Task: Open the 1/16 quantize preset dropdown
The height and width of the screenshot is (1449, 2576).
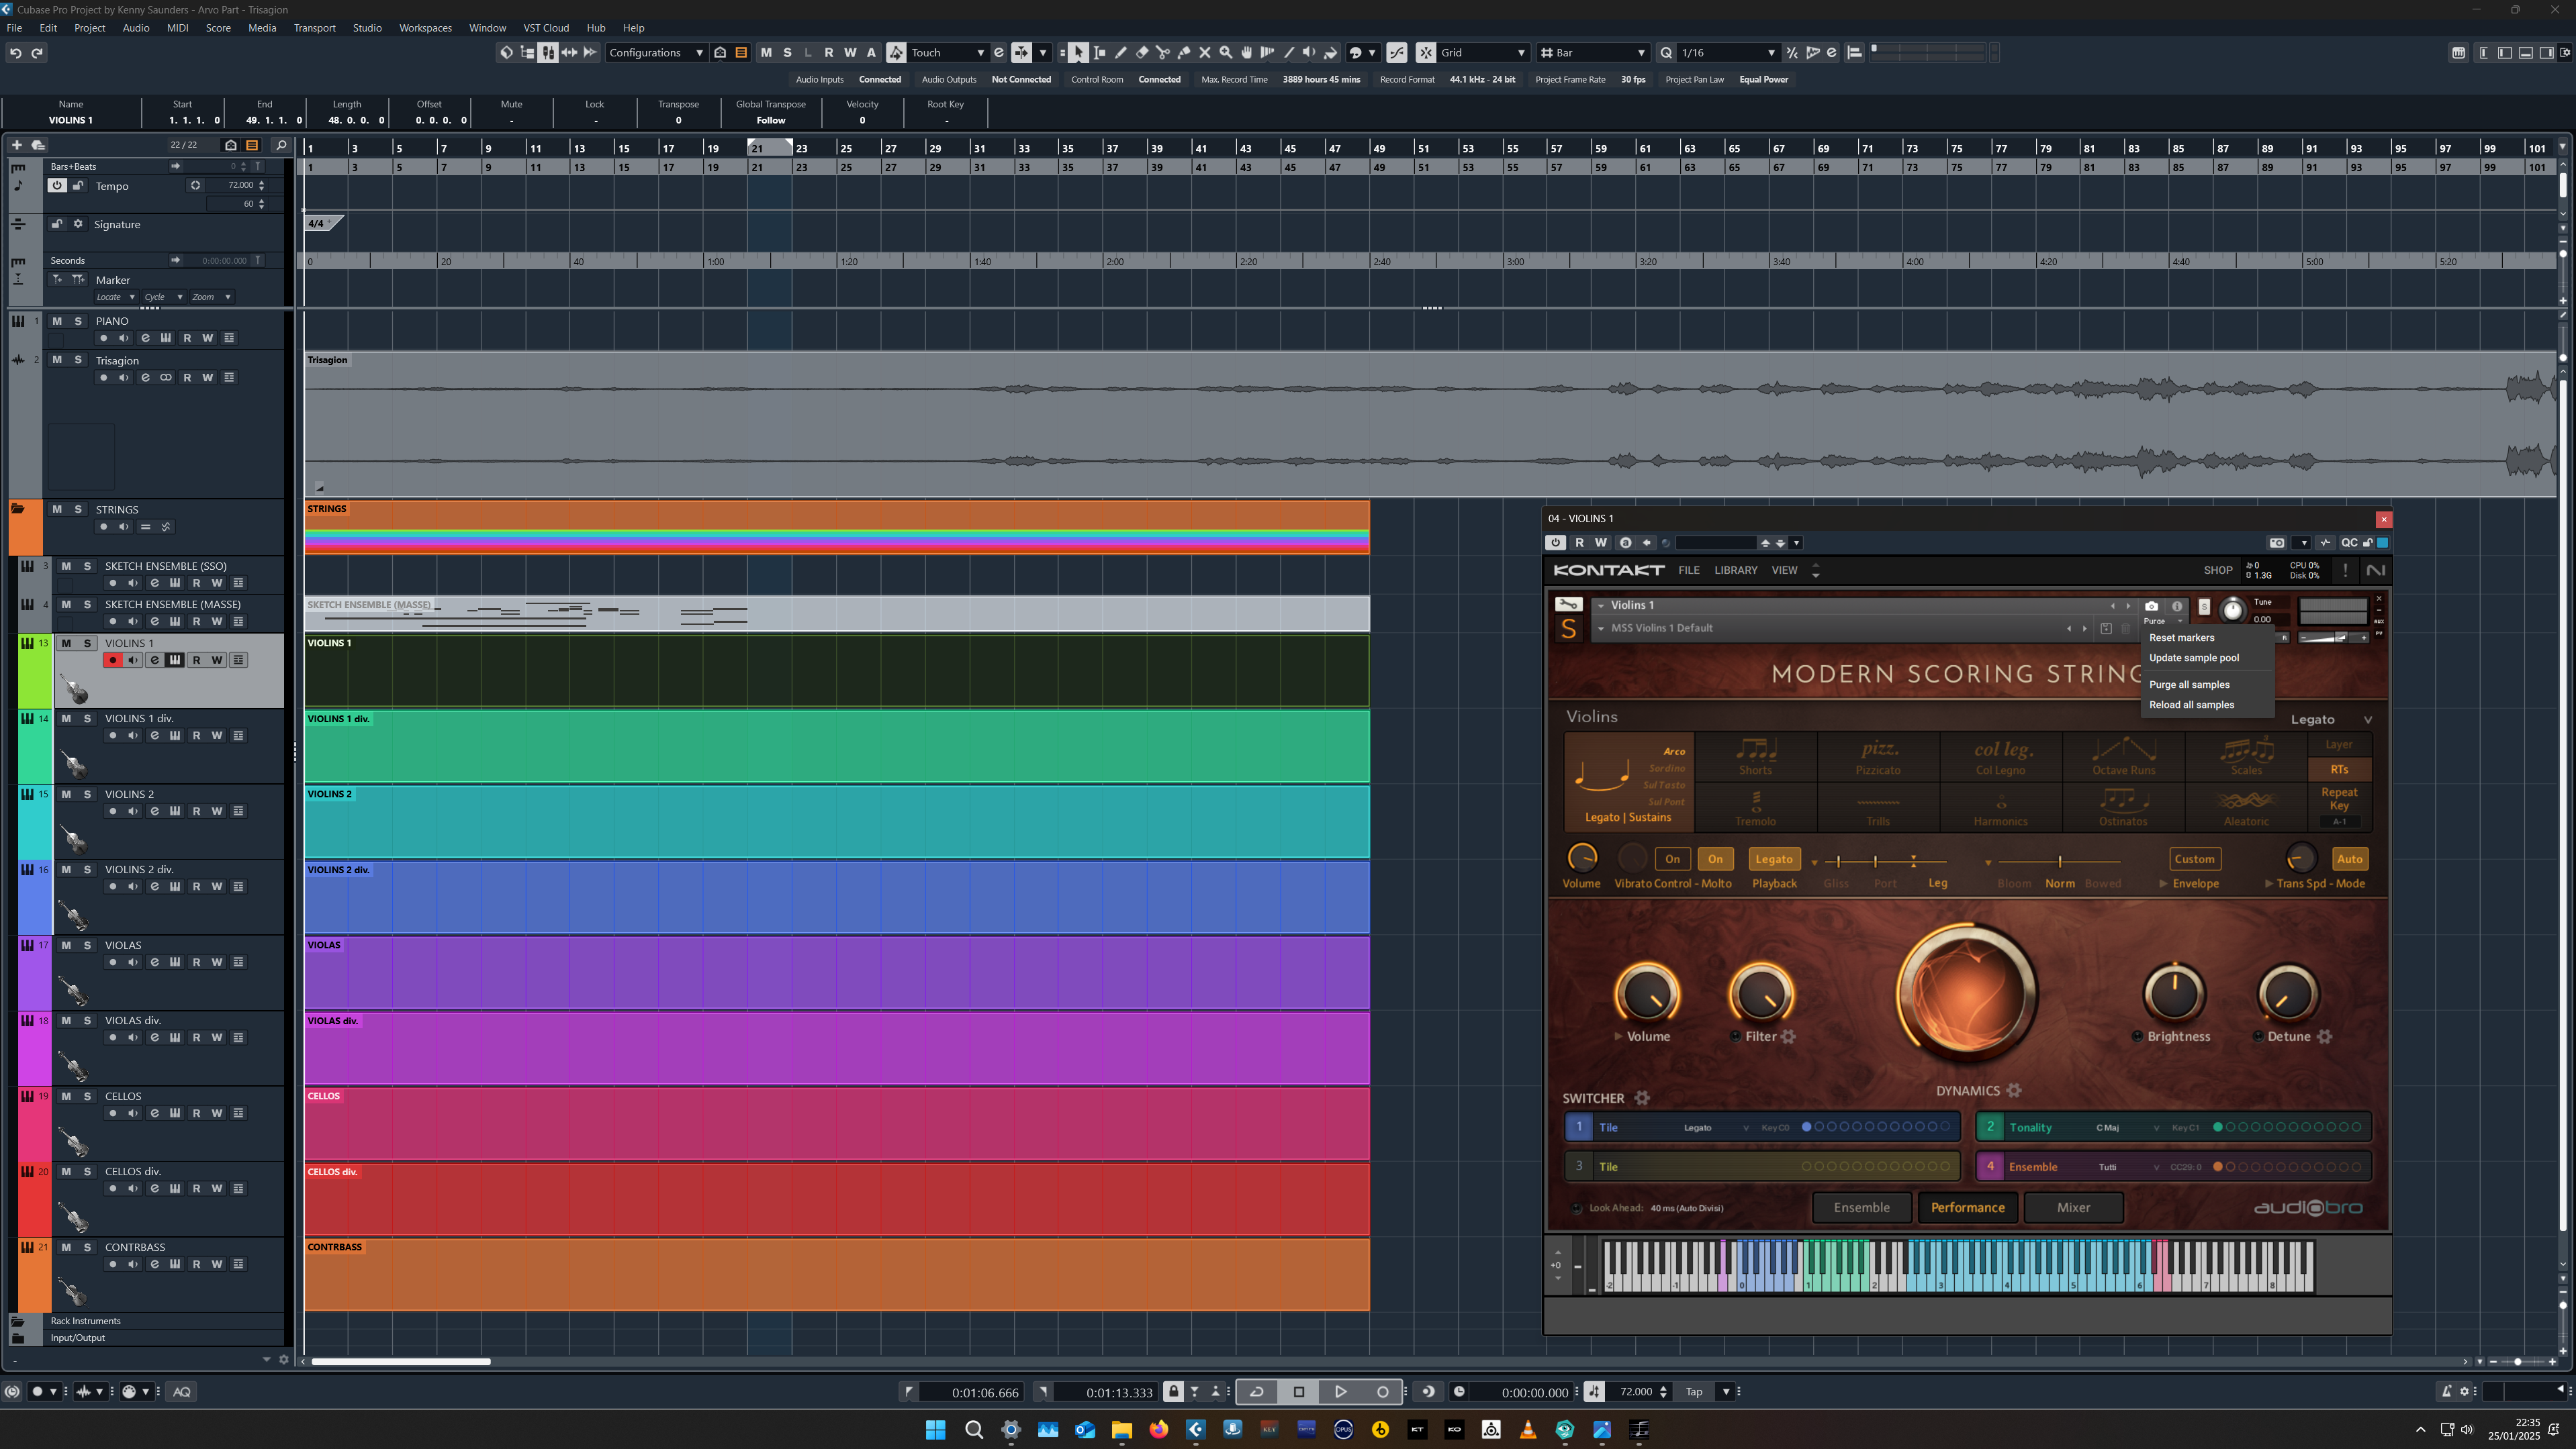Action: click(x=1728, y=53)
